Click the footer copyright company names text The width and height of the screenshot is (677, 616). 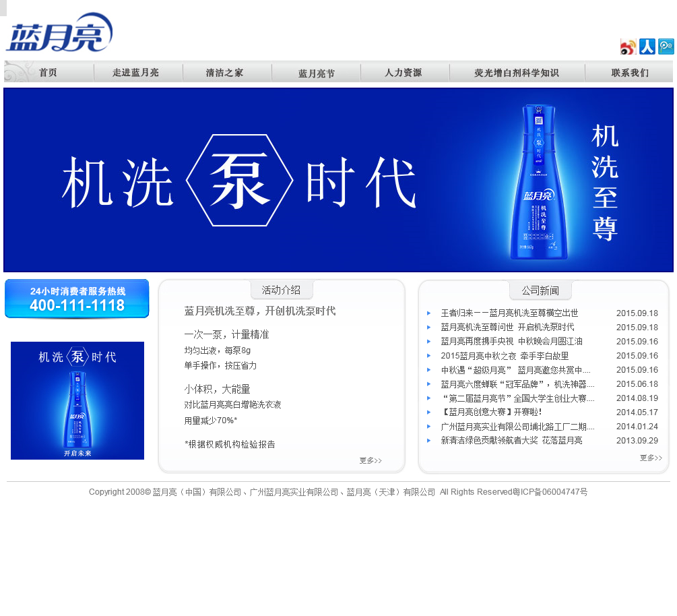(x=294, y=492)
